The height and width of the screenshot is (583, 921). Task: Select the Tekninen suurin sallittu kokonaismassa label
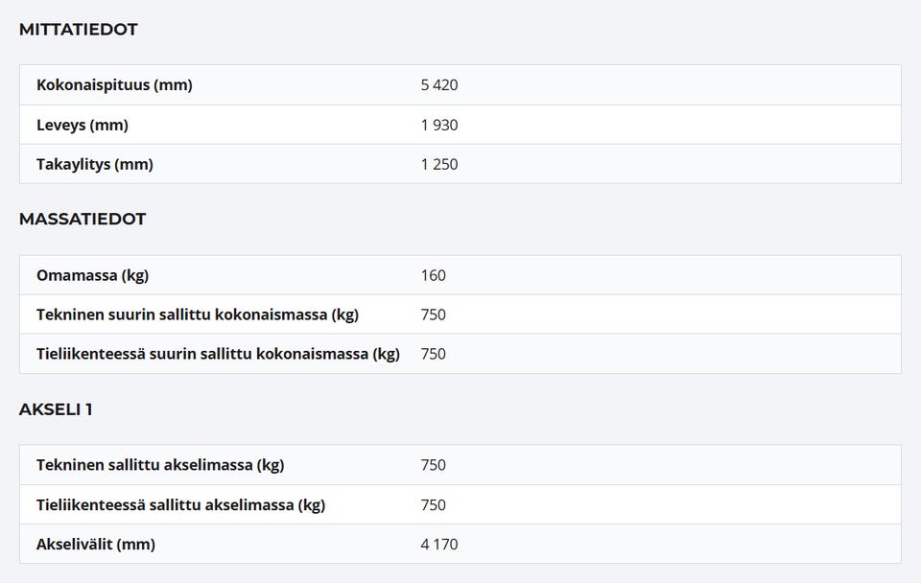coord(198,315)
